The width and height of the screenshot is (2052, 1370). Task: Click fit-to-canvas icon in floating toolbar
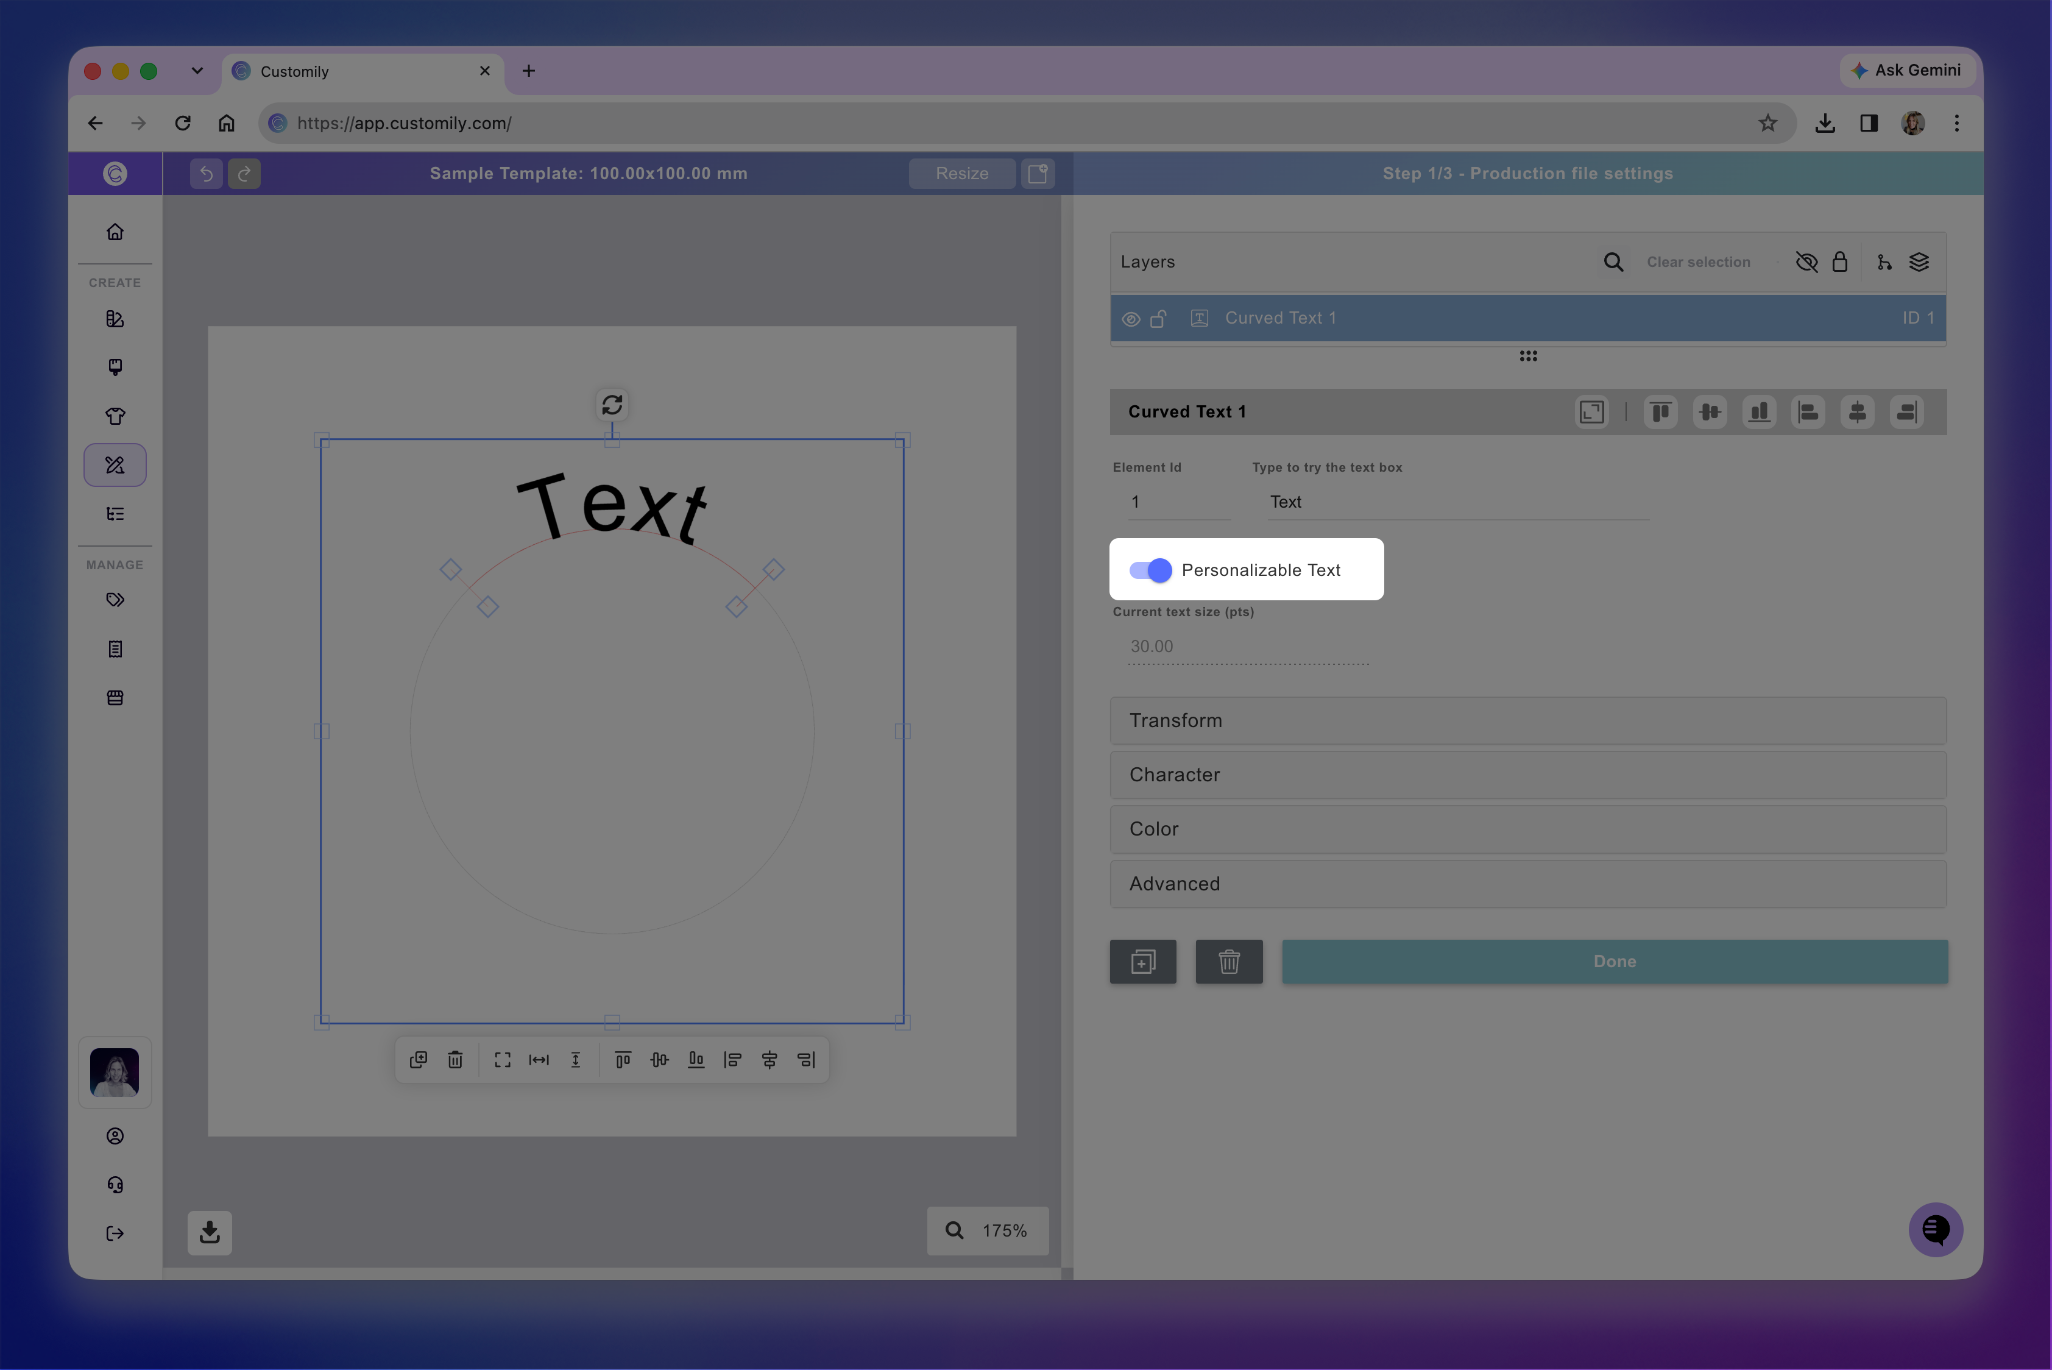click(x=502, y=1060)
